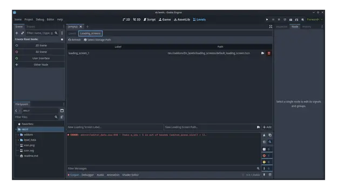This screenshot has height=194, width=337.
Task: Toggle collapse duplicate messages icon
Action: click(x=264, y=142)
